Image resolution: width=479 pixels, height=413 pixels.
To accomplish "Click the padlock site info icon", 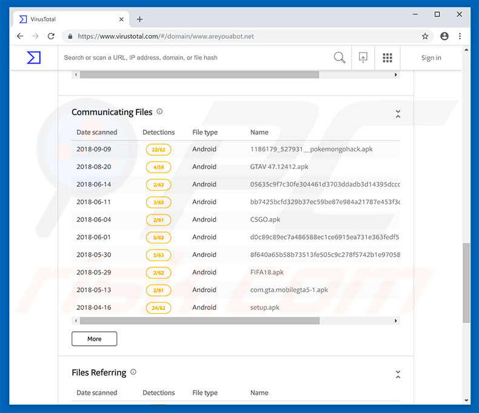I will click(x=70, y=36).
